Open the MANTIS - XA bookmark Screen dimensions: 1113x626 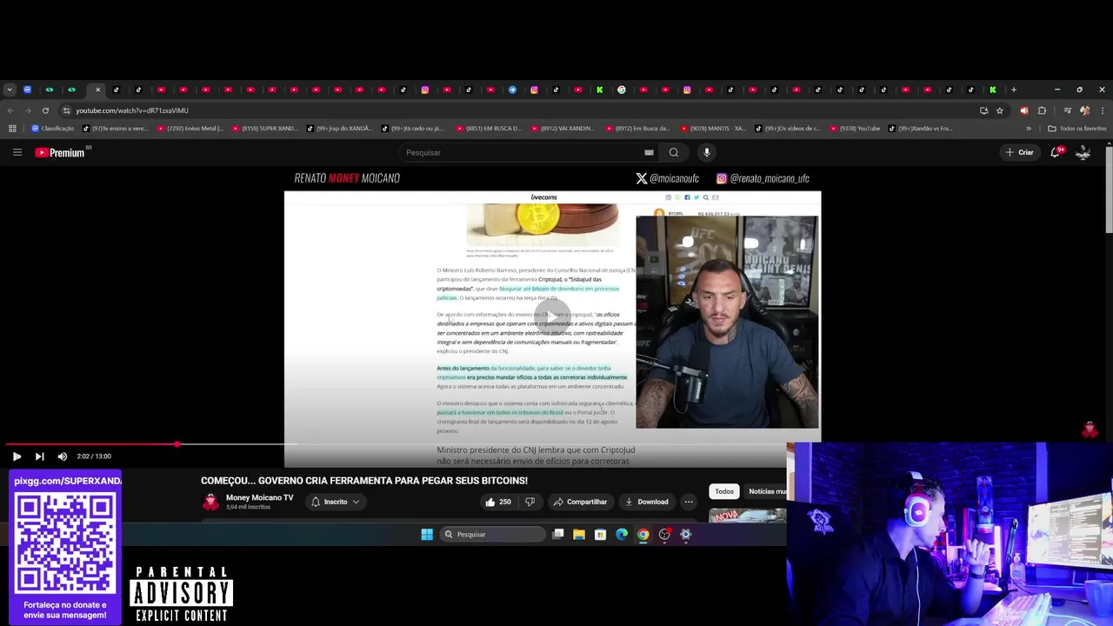pos(712,129)
